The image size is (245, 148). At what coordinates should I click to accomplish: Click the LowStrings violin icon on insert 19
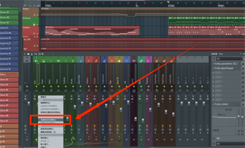coord(171,61)
